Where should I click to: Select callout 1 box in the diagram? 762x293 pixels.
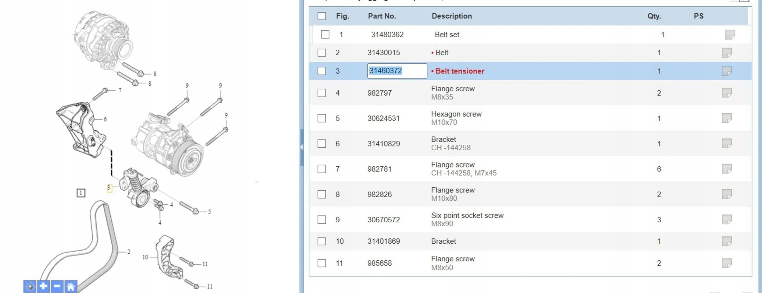(81, 193)
